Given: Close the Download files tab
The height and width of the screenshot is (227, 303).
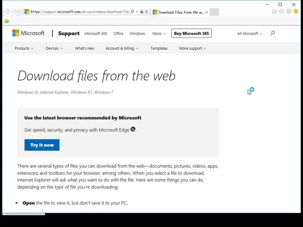Looking at the screenshot, I should click(207, 12).
